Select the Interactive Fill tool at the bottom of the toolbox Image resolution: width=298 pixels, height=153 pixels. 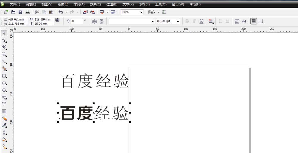click(4, 146)
